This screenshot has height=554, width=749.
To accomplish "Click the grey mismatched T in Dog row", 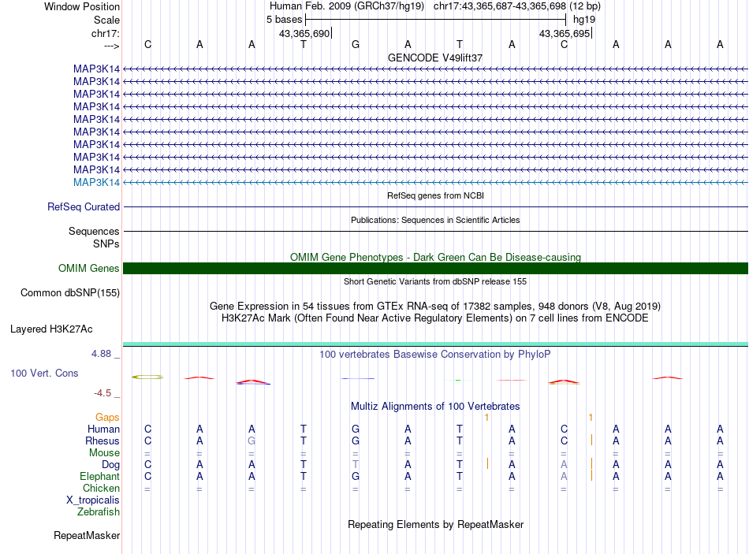I will tap(356, 464).
